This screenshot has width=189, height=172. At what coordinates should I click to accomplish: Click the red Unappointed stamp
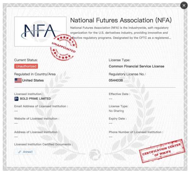coord(64,48)
